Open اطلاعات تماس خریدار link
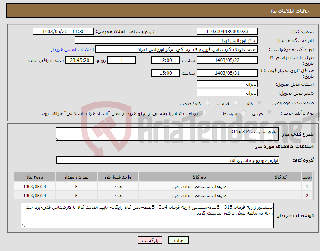This screenshot has height=251, width=320. (72, 49)
